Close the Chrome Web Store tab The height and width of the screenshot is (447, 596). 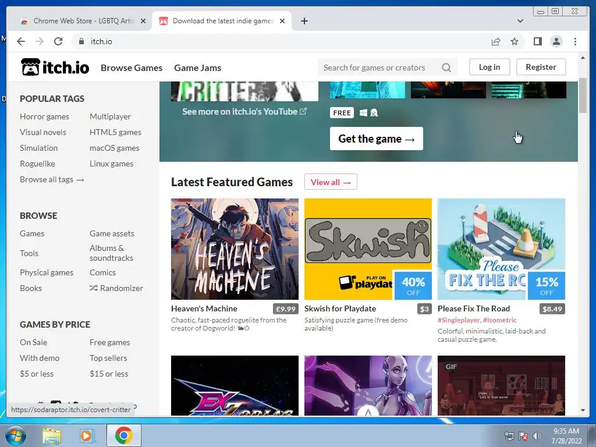pyautogui.click(x=143, y=21)
